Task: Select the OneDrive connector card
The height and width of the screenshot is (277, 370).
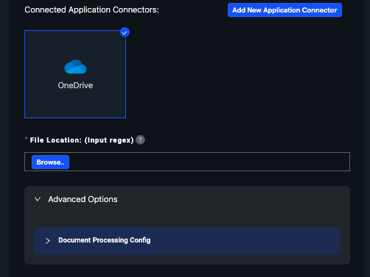Action: pos(75,74)
